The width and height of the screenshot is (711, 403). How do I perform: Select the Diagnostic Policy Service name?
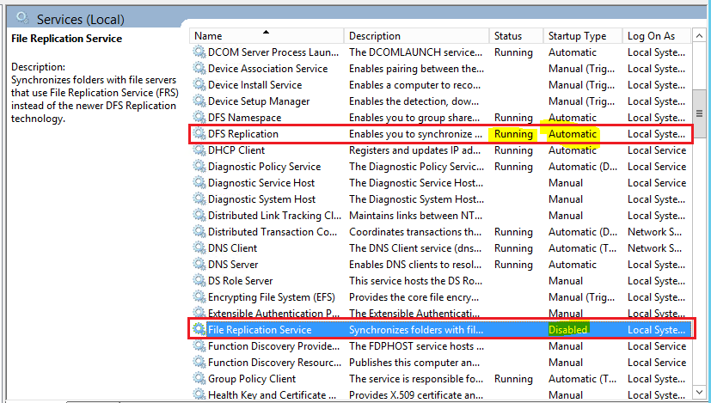tap(264, 167)
